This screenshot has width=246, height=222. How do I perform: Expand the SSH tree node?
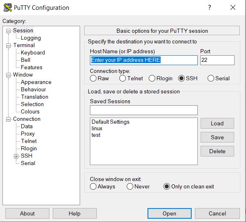[16, 156]
